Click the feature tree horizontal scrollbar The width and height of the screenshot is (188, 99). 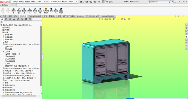19,96
